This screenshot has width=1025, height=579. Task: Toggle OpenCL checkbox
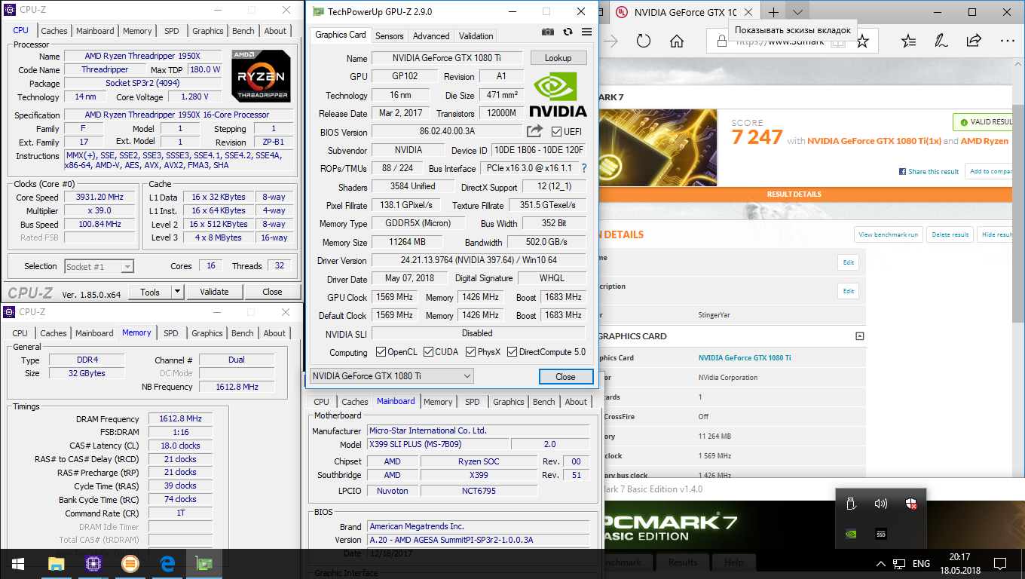coord(381,352)
